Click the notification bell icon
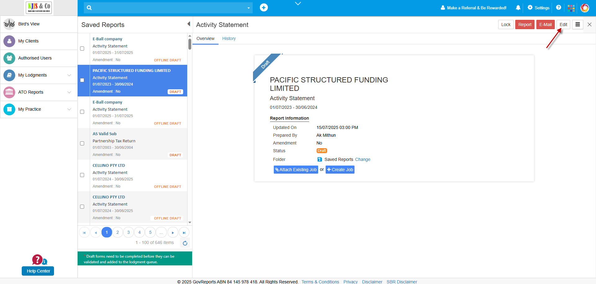 click(518, 8)
